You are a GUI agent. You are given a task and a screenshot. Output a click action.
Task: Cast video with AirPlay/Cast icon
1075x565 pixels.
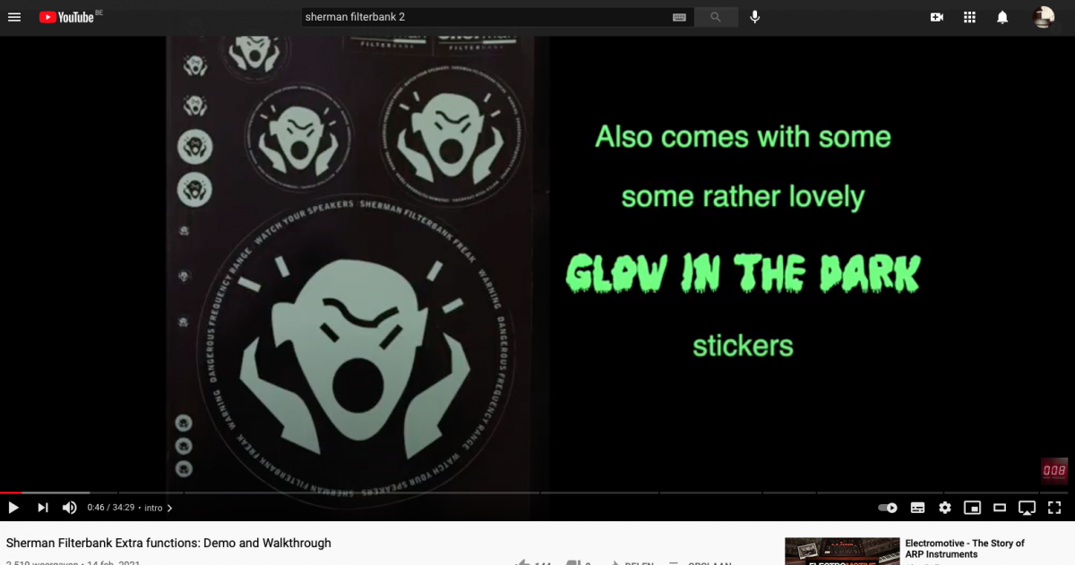coord(1028,508)
